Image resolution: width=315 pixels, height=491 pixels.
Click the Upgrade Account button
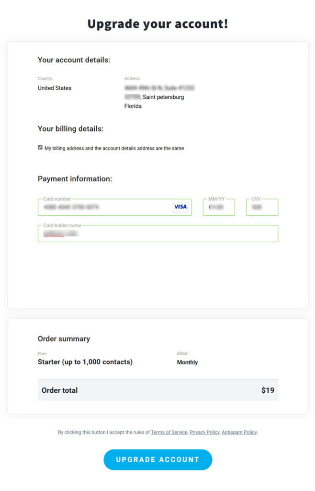coord(158,460)
